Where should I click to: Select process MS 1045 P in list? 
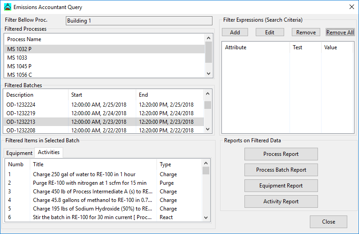coord(19,66)
